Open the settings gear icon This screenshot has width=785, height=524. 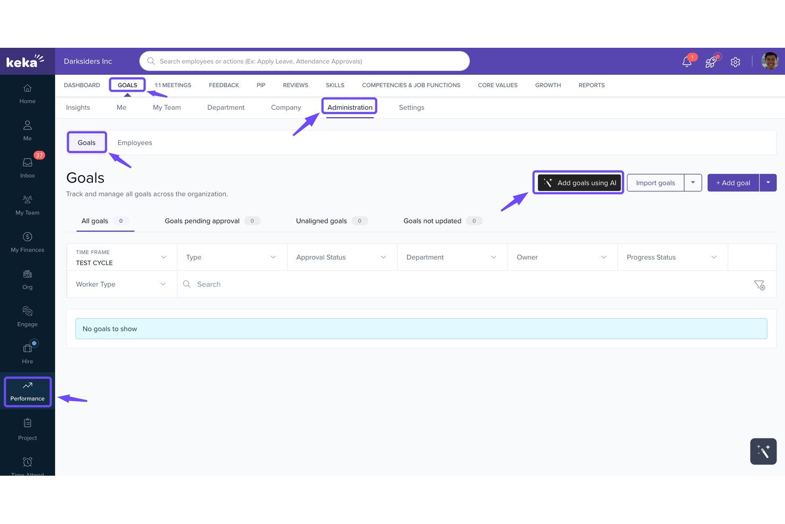pos(735,62)
